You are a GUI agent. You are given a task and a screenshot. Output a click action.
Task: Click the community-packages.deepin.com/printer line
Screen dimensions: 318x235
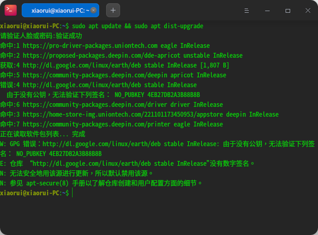point(111,124)
